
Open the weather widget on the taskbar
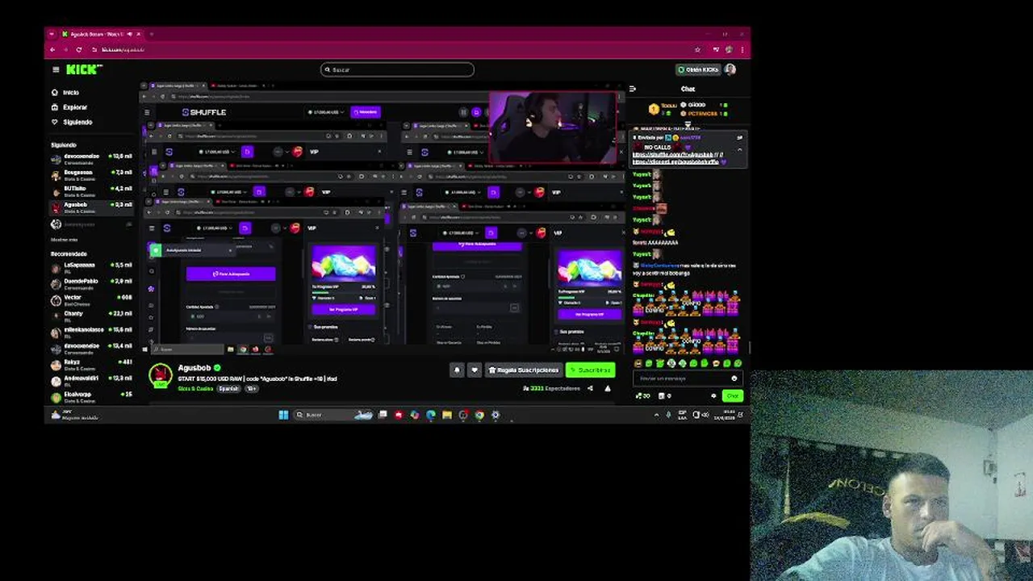(x=75, y=415)
